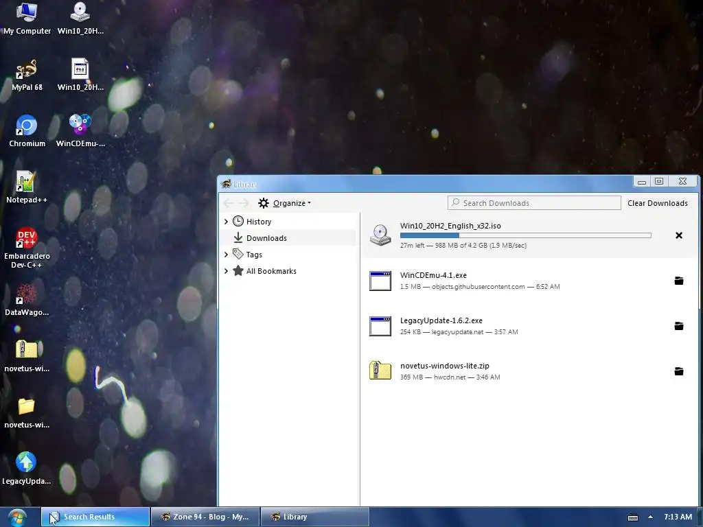Open the Win10_20H partial file icon with document image
The width and height of the screenshot is (703, 527).
click(x=80, y=75)
